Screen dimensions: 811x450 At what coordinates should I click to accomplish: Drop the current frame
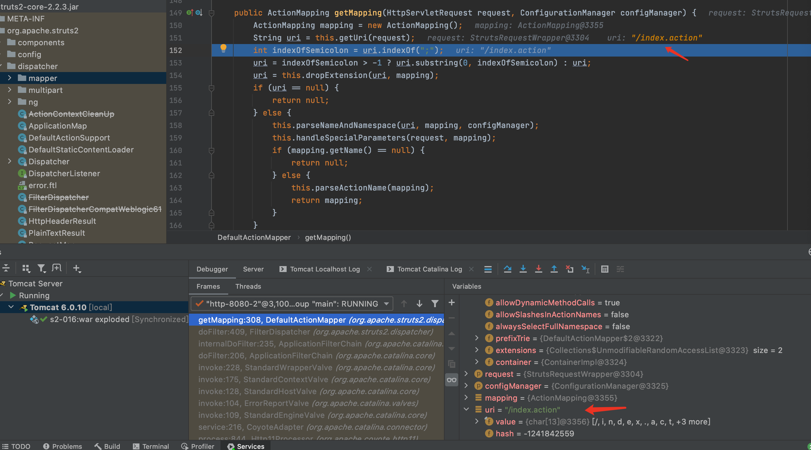[x=570, y=269]
